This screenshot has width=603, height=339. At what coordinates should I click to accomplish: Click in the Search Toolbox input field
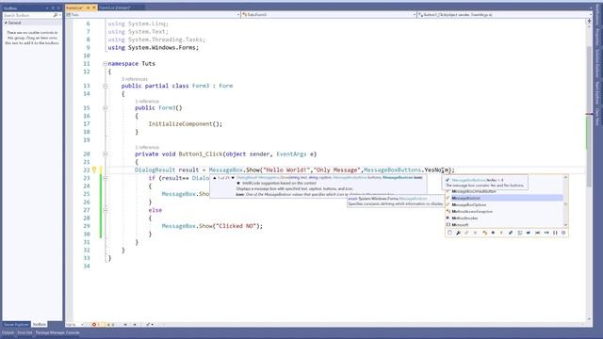tap(27, 15)
